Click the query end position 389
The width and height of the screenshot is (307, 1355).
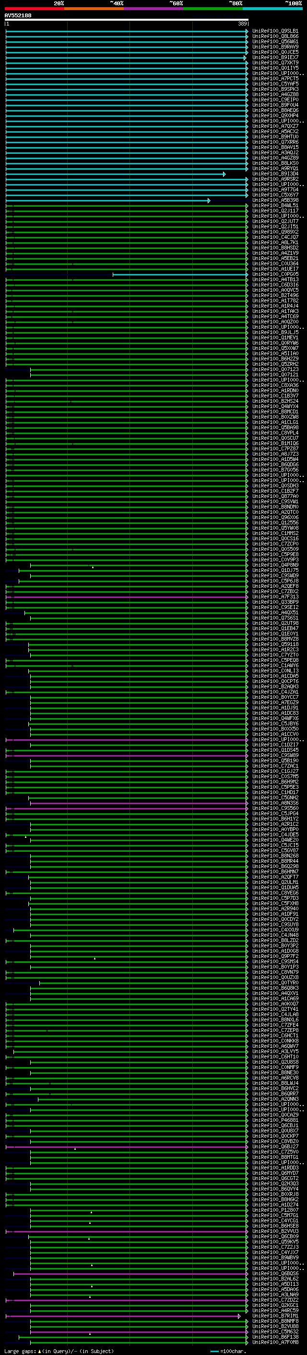[242, 24]
